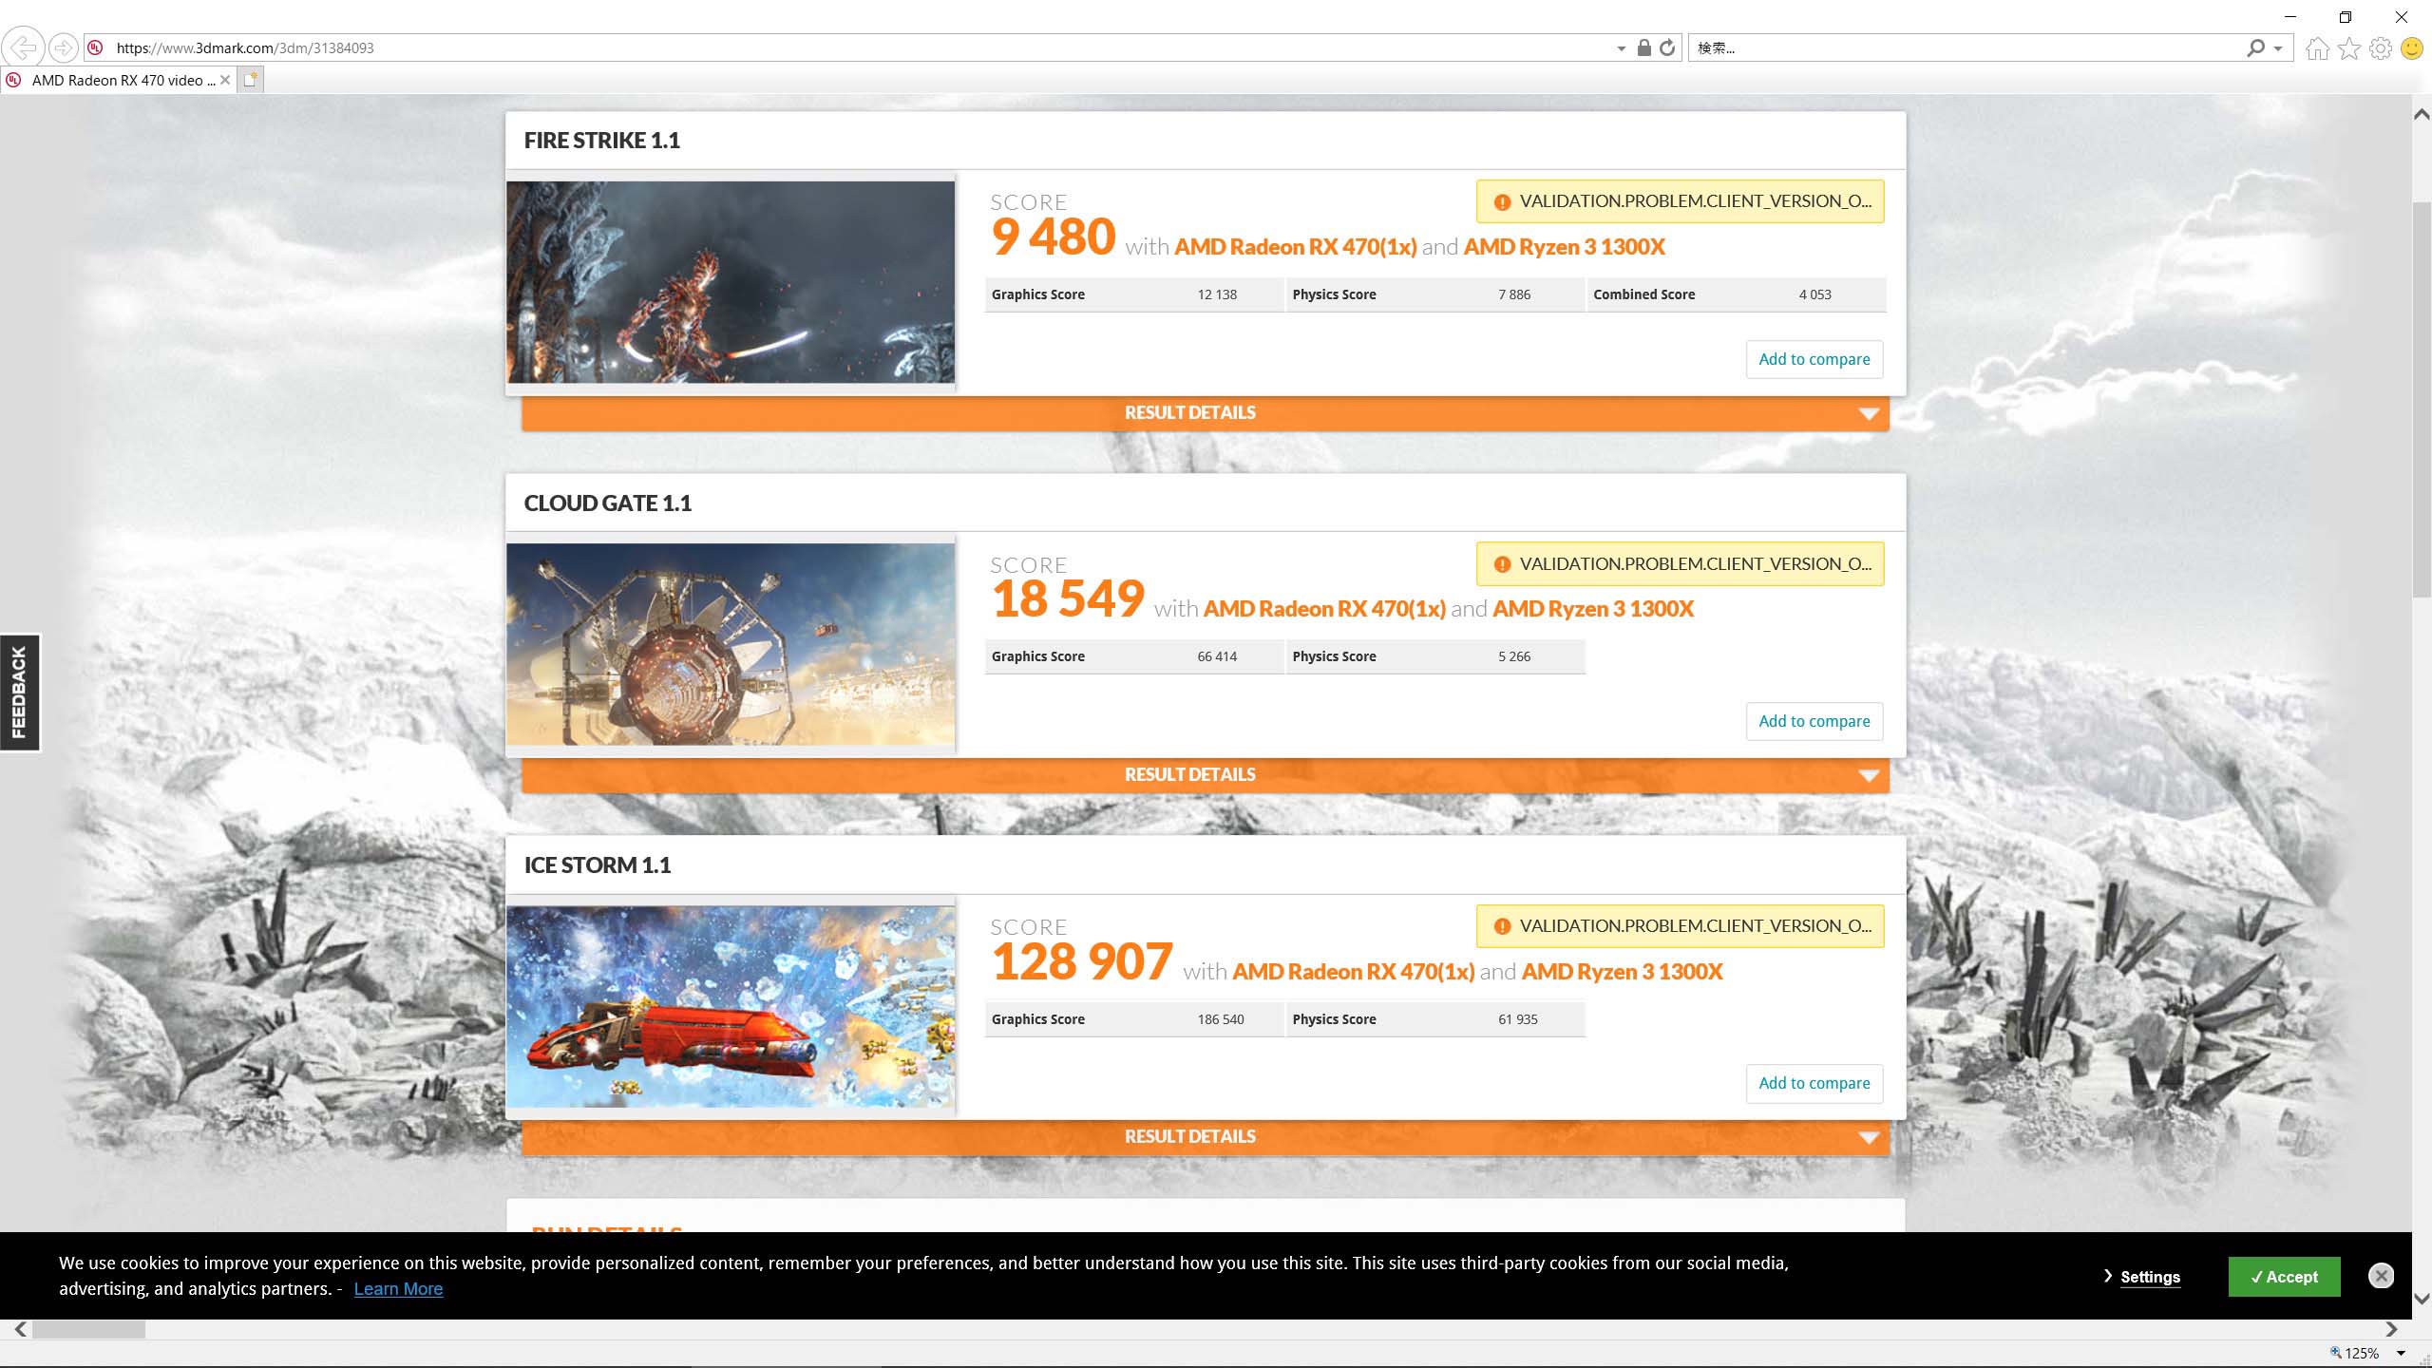
Task: Open AMD Ryzen 3 1300X link in Fire Strike
Action: click(1564, 247)
